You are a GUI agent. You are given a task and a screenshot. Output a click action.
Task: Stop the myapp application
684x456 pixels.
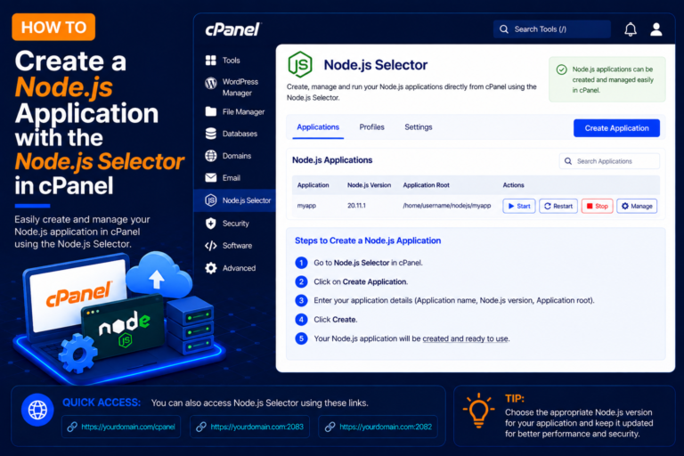coord(598,206)
